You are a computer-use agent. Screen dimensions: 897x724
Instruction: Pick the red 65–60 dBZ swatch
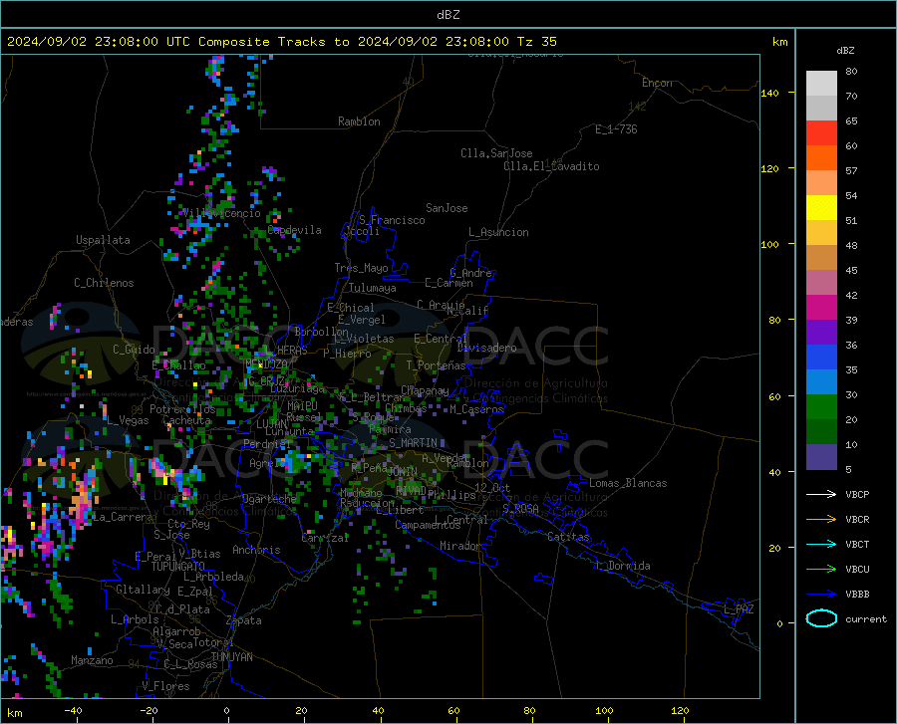821,133
